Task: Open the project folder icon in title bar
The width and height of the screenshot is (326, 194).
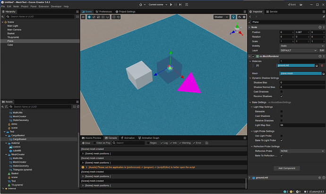Action: coord(301,5)
